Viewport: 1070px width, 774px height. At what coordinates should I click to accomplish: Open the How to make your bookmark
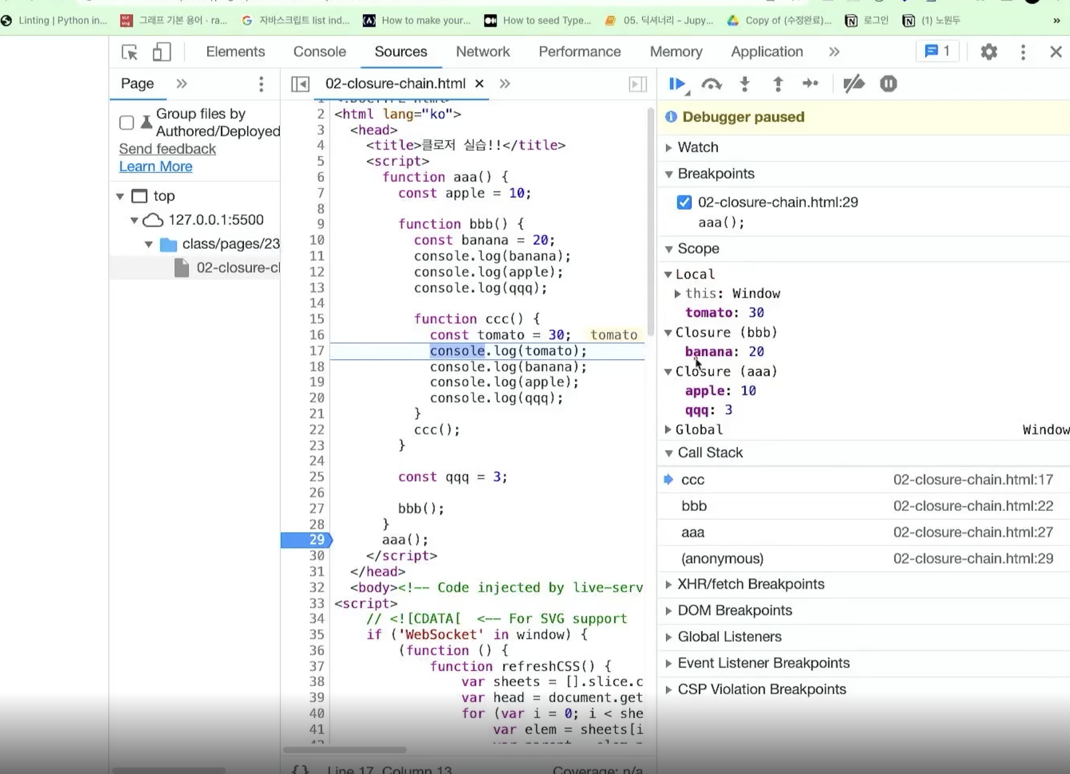click(417, 21)
